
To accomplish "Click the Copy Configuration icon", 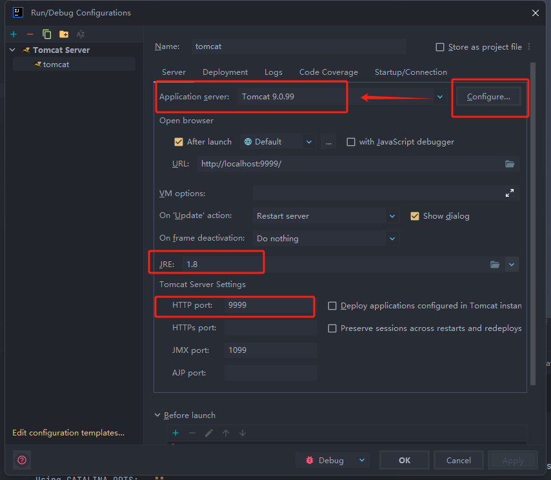I will pyautogui.click(x=46, y=34).
